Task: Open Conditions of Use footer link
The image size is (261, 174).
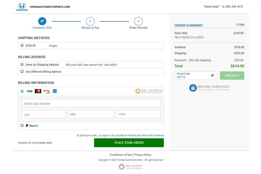Action: (121, 155)
